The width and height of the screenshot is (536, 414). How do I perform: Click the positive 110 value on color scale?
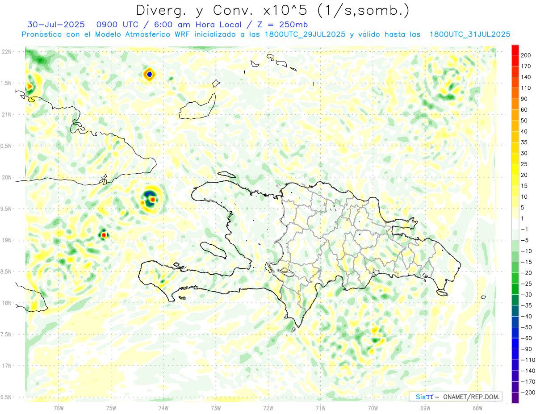coord(526,88)
